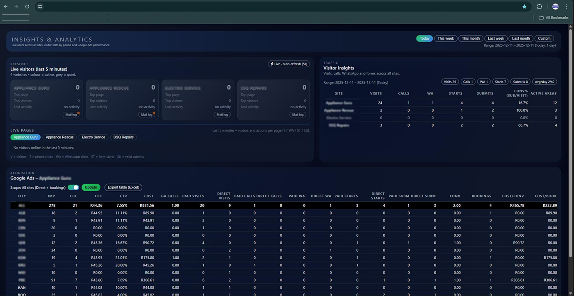Image resolution: width=574 pixels, height=296 pixels.
Task: Open the browser Extensions puzzle icon
Action: [x=540, y=7]
